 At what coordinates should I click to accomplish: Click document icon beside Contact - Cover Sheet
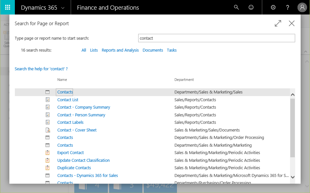(x=48, y=130)
